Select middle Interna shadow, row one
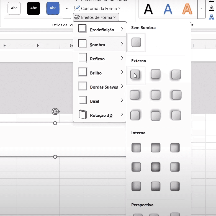The height and width of the screenshot is (216, 216). (156, 148)
